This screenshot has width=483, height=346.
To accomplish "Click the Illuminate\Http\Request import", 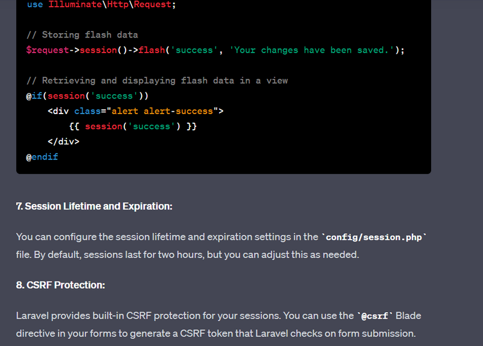I will click(x=110, y=5).
